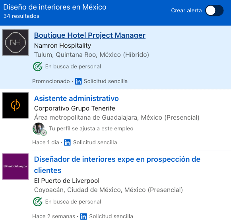Open Boutique Hotel Project Manager job
Image resolution: width=231 pixels, height=223 pixels.
[90, 35]
